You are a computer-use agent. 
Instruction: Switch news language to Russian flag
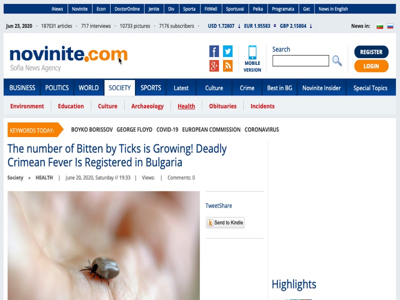(390, 26)
